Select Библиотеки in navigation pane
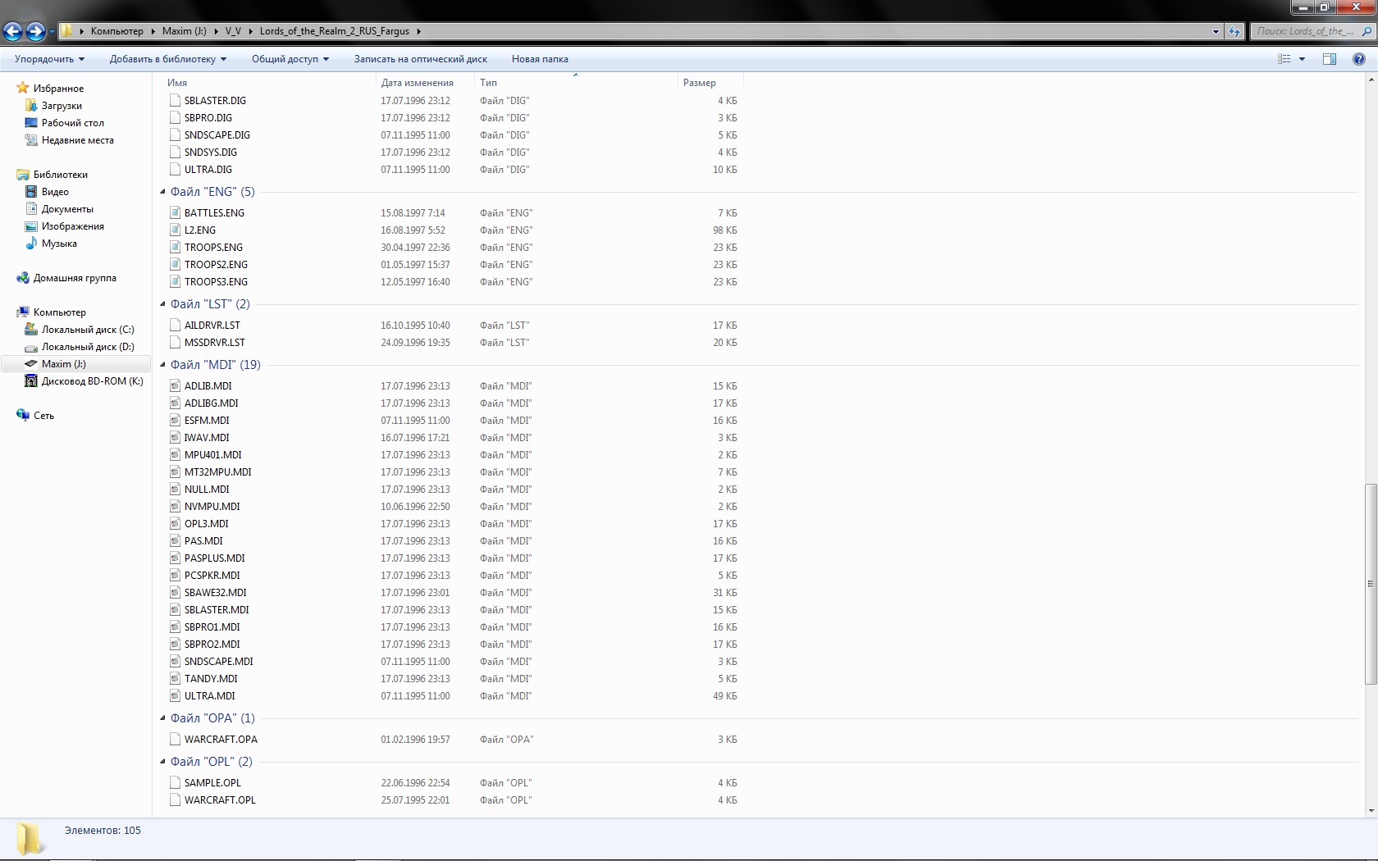 coord(60,175)
